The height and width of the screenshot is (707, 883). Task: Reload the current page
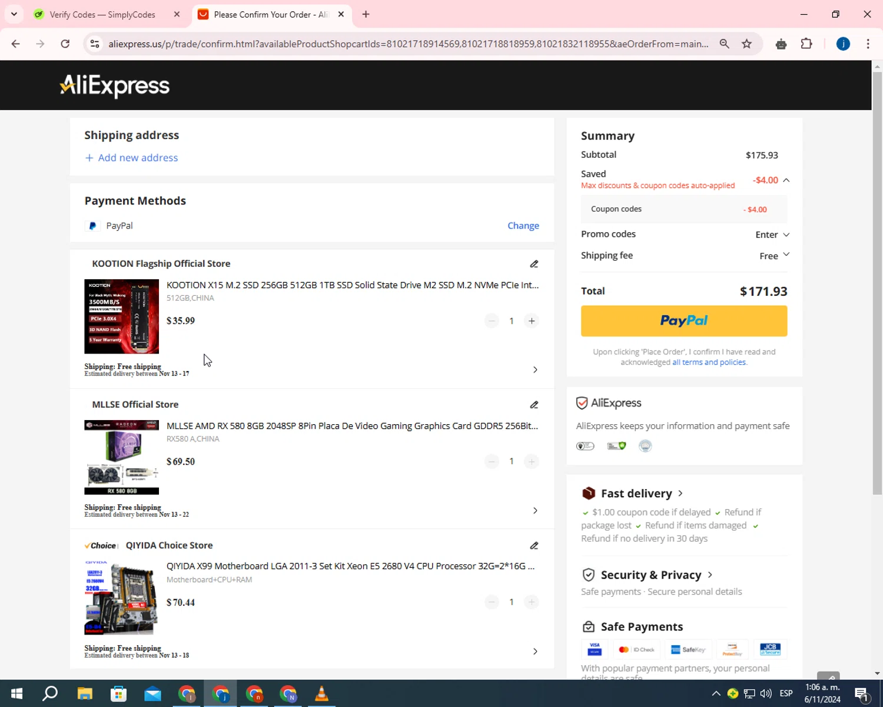pos(65,44)
